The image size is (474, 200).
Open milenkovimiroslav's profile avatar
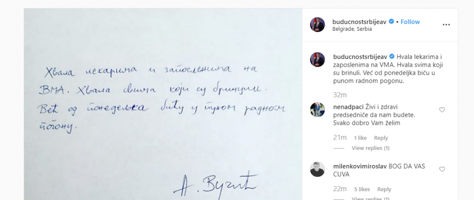click(318, 169)
